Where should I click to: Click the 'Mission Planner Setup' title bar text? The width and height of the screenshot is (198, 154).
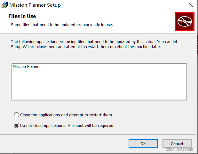pyautogui.click(x=35, y=5)
